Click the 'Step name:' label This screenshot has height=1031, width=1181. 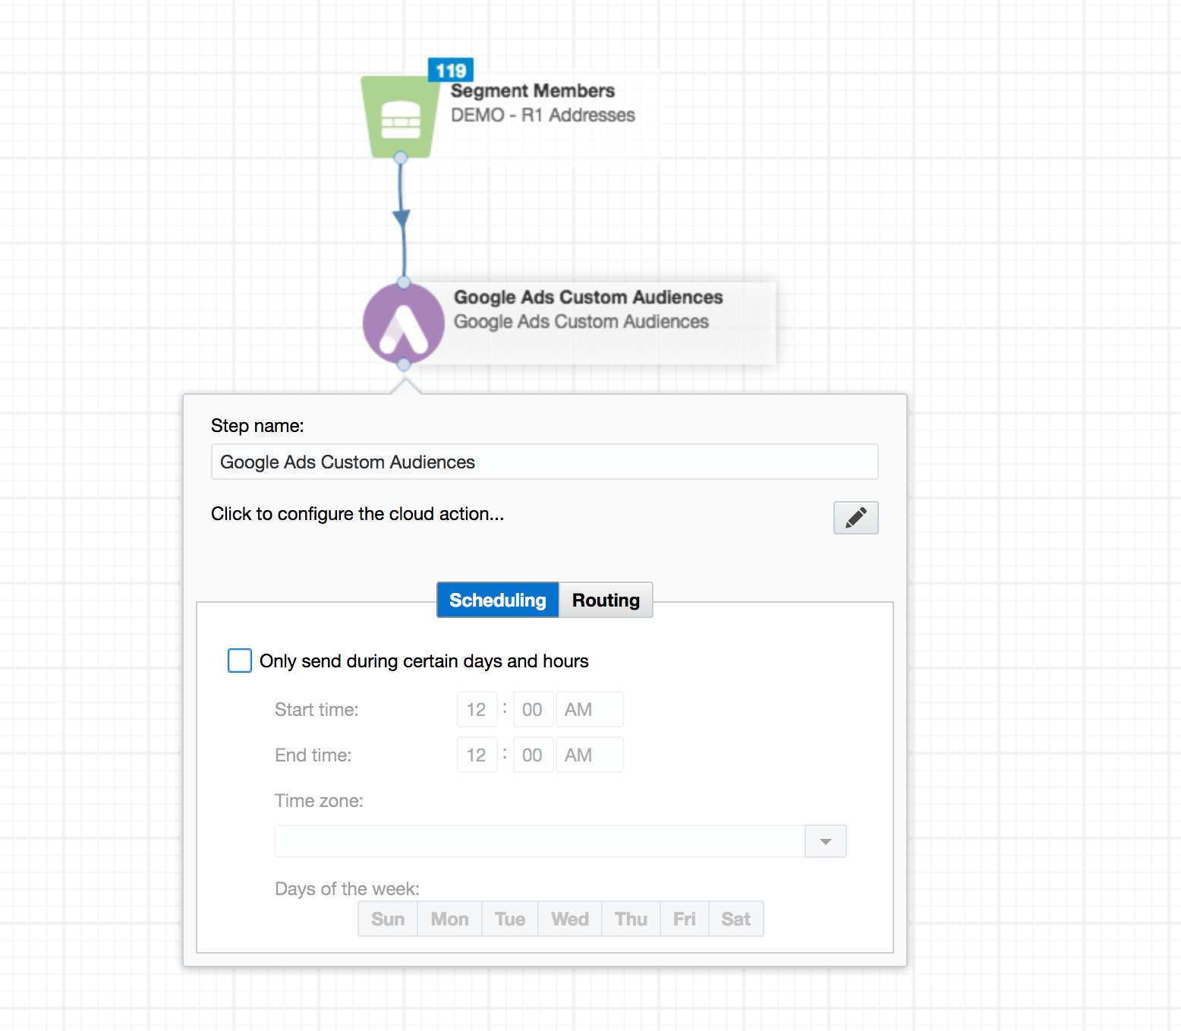pos(257,426)
